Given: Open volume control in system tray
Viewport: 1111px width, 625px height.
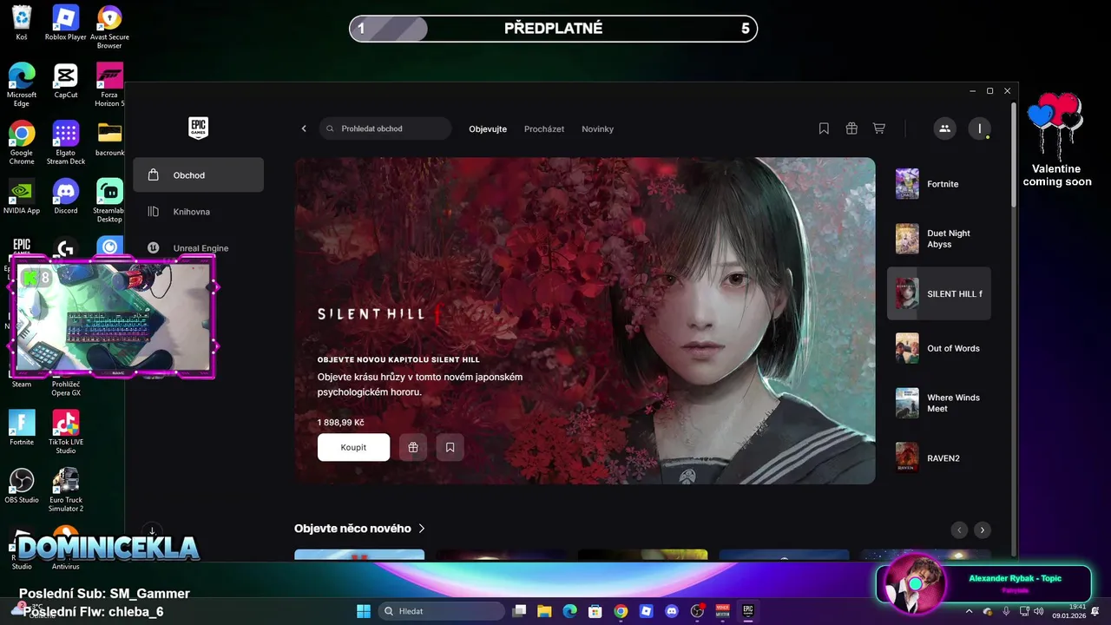Looking at the screenshot, I should [1041, 611].
